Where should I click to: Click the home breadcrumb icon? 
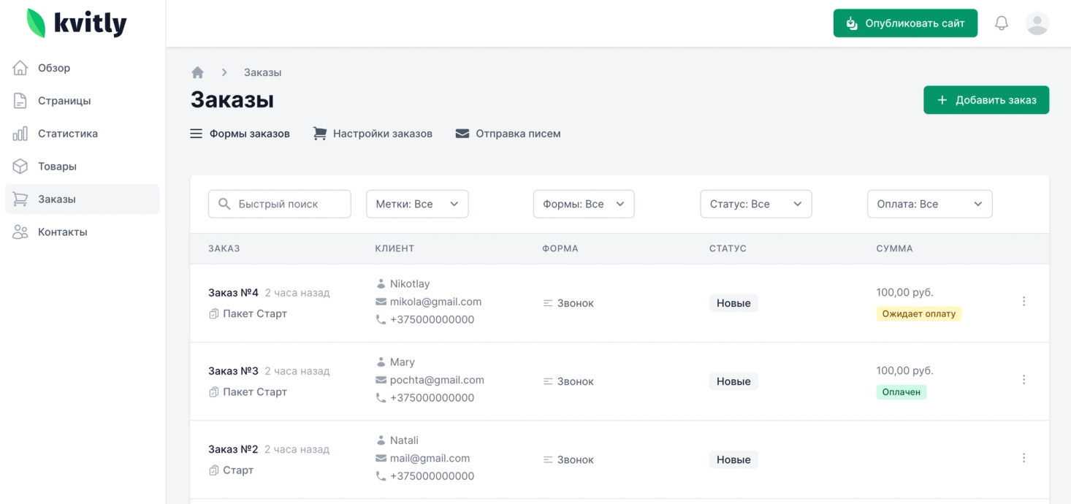(197, 72)
